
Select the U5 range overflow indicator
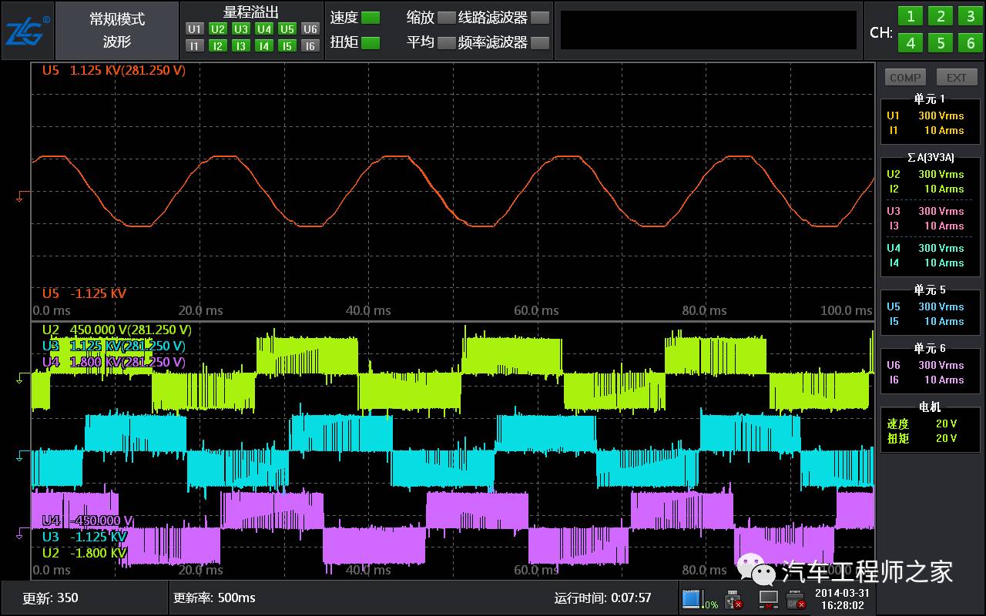[287, 28]
